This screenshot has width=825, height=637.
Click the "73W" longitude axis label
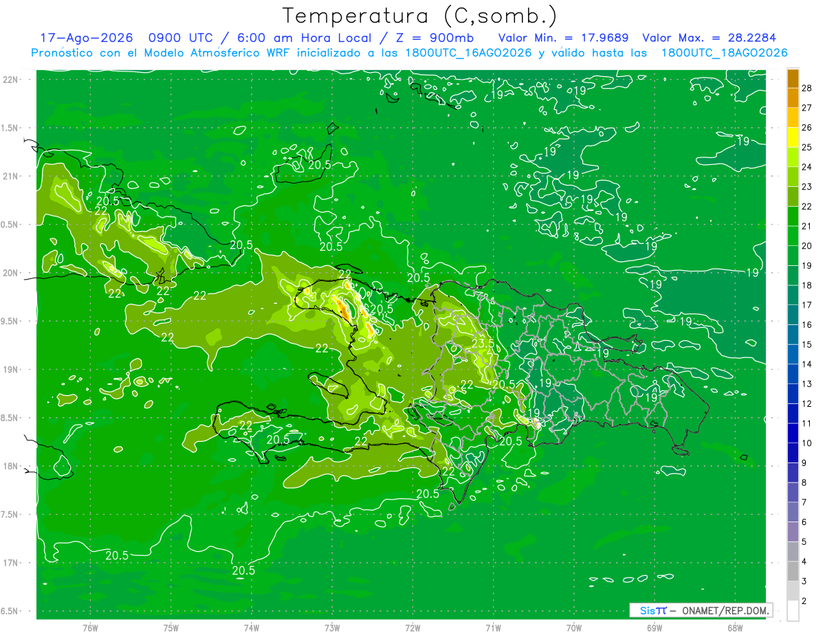332,627
